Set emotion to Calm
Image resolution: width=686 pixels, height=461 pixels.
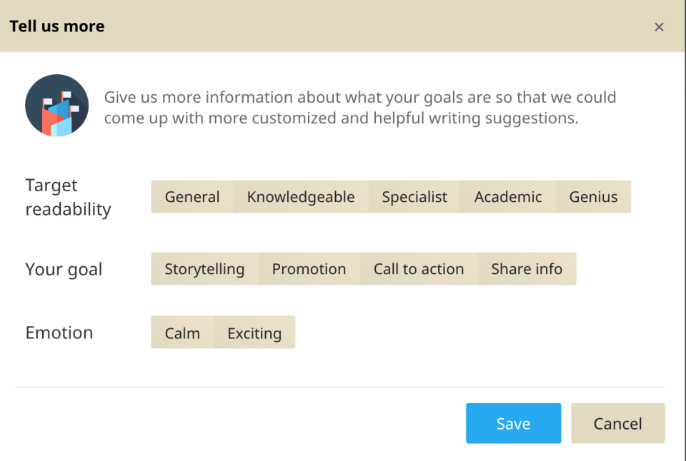[x=182, y=333]
